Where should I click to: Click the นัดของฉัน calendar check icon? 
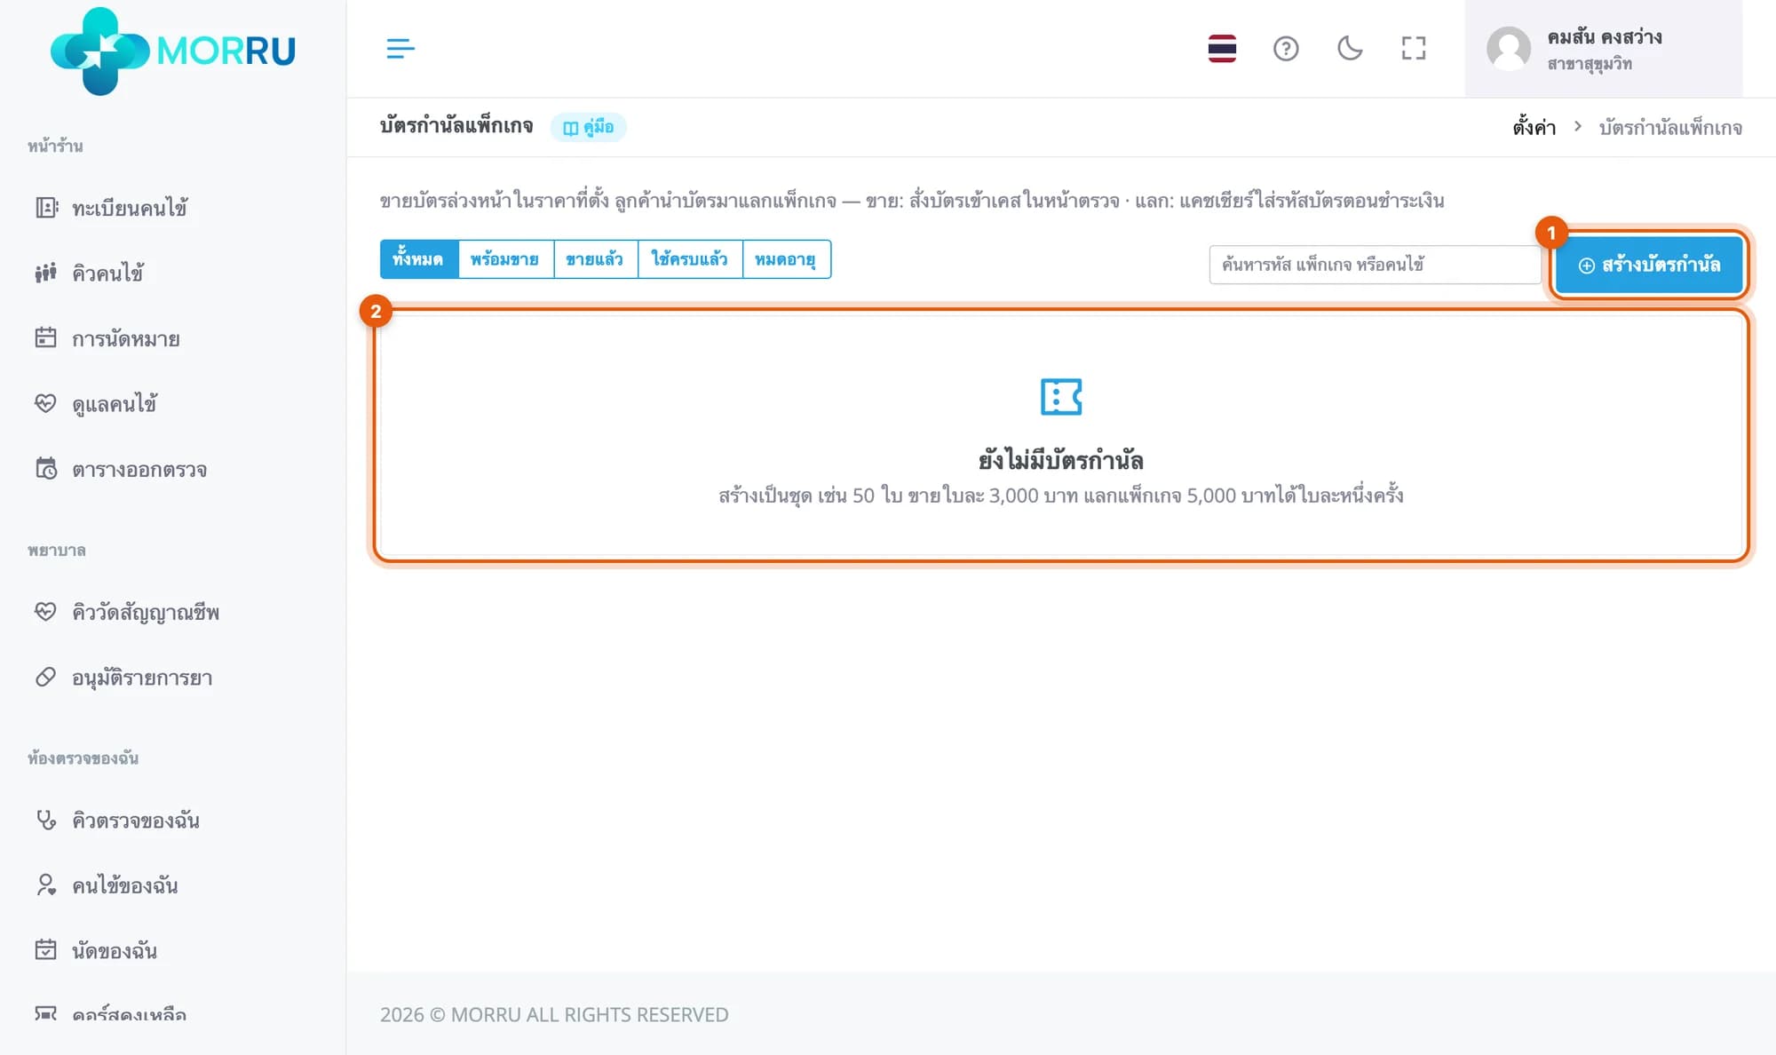click(46, 950)
